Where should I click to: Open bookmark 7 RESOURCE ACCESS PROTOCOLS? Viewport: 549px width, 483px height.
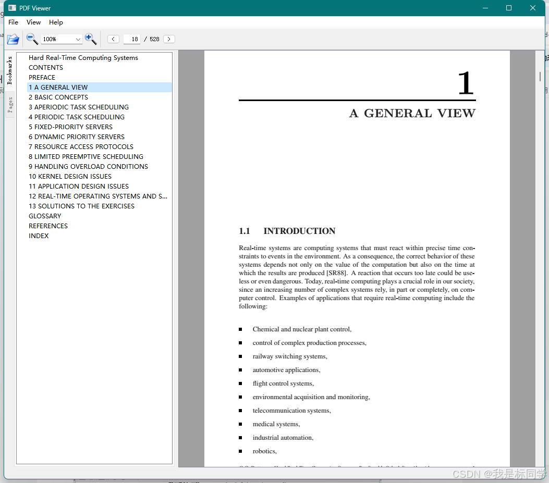pyautogui.click(x=81, y=146)
